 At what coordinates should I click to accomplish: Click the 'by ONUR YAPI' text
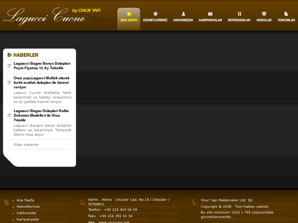(x=86, y=11)
